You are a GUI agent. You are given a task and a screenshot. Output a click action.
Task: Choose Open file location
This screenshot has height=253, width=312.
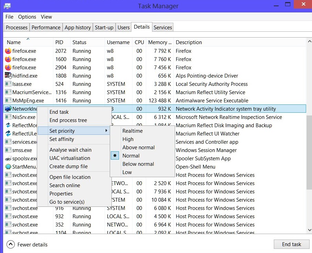[70, 177]
